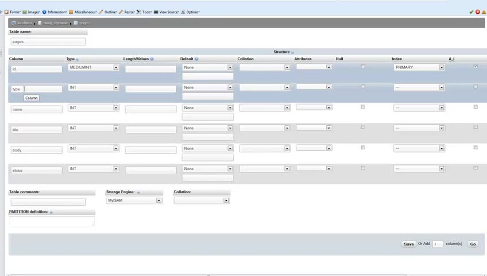Open the Options toolbar menu

click(x=190, y=12)
